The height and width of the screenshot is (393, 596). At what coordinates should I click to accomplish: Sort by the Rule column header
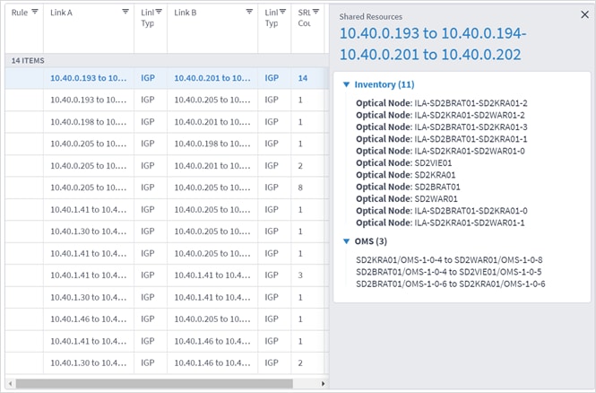(20, 13)
